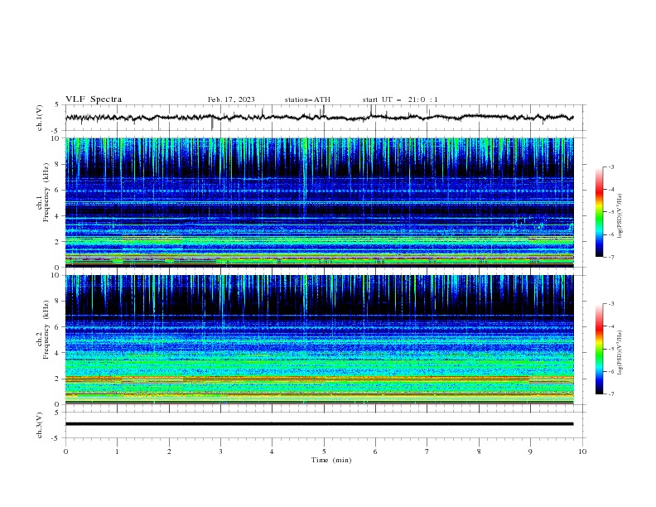Screen dimensions: 656x507
Task: Click the ch.1 frequency tick "4"
Action: tap(57, 216)
